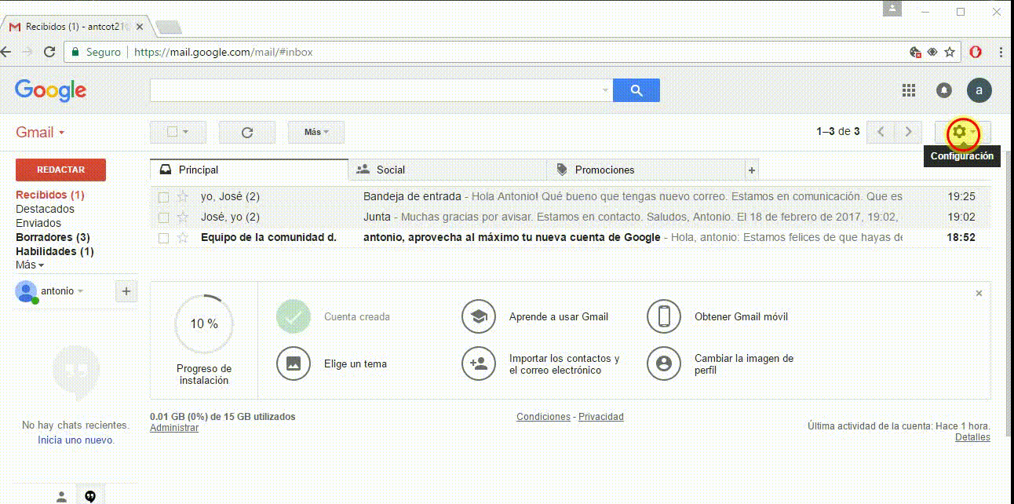Click in the Gmail search field
The height and width of the screenshot is (504, 1014).
tap(375, 90)
